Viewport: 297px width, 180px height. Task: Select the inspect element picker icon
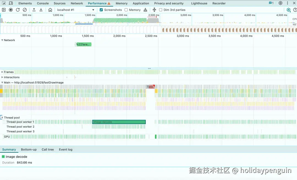[4, 3]
